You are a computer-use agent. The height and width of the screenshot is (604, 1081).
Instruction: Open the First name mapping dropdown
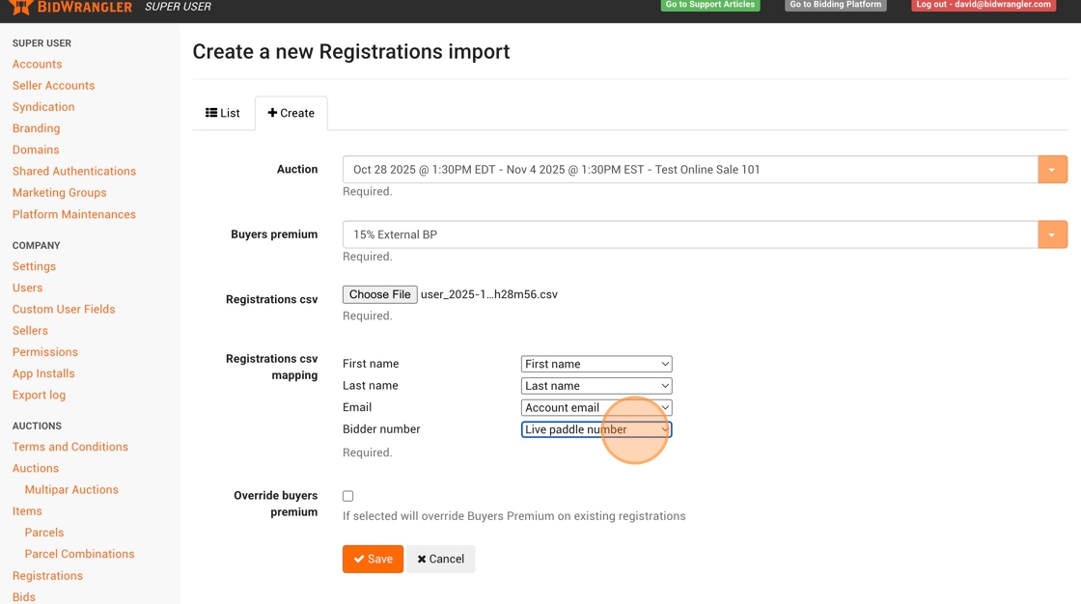click(596, 364)
